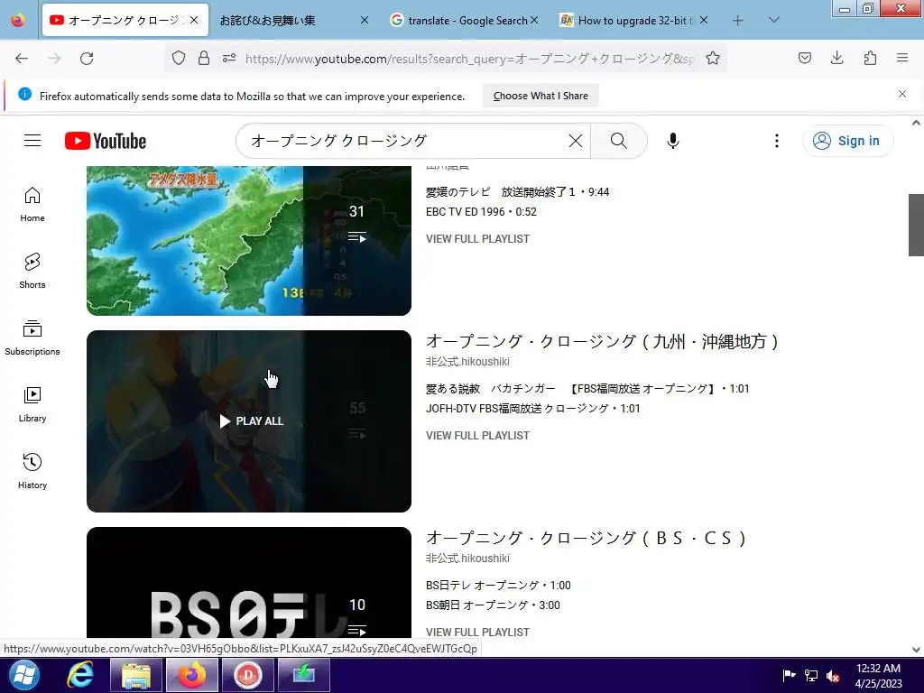
Task: Play BS日テレ オープニング entry
Action: pyautogui.click(x=498, y=585)
